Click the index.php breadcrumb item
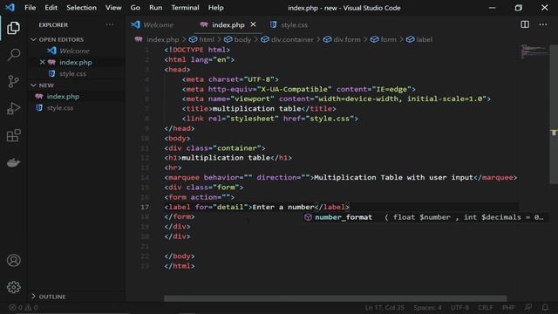558x314 pixels. (157, 39)
